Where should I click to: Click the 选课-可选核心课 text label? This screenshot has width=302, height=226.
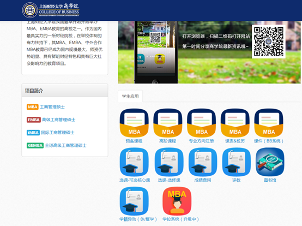pyautogui.click(x=135, y=180)
